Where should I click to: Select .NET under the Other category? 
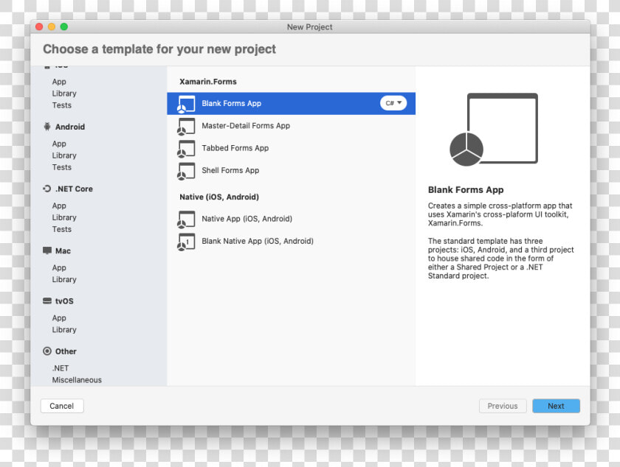(60, 368)
